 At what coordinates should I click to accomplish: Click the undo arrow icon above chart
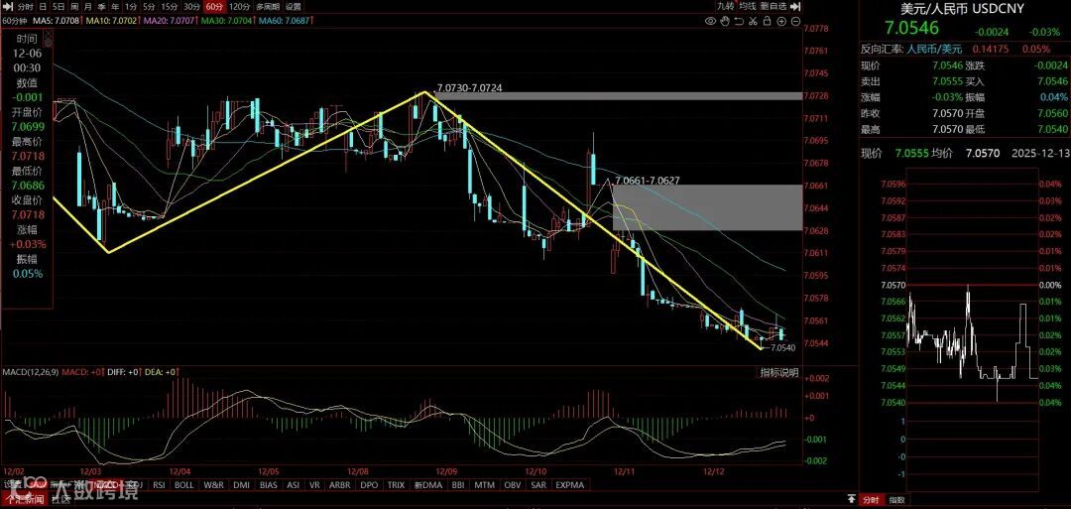739,21
